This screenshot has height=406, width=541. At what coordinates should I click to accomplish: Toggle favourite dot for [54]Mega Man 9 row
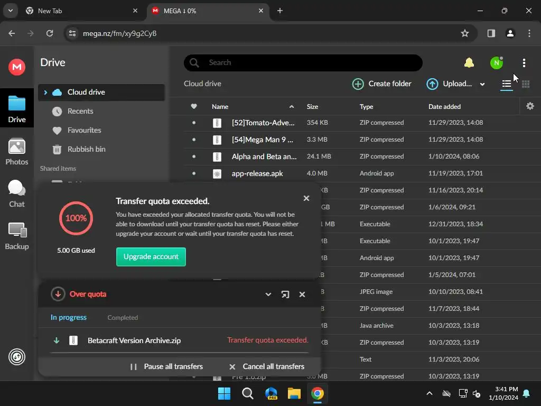[194, 140]
